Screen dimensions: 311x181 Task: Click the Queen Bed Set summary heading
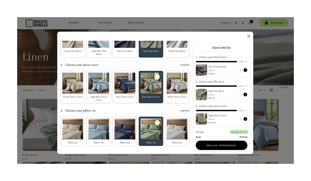221,48
